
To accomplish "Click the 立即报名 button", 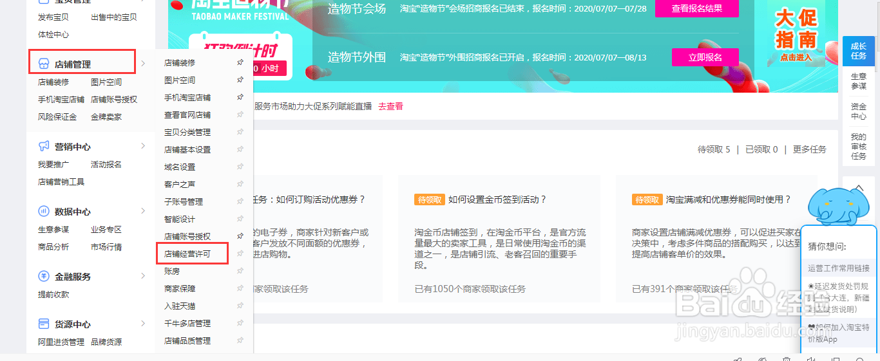I will pos(705,57).
